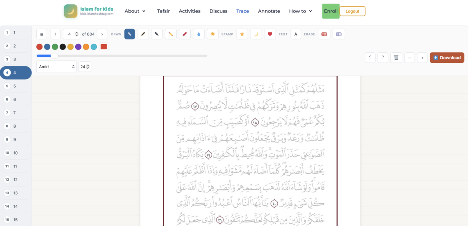Open the Tafsir page

click(163, 11)
